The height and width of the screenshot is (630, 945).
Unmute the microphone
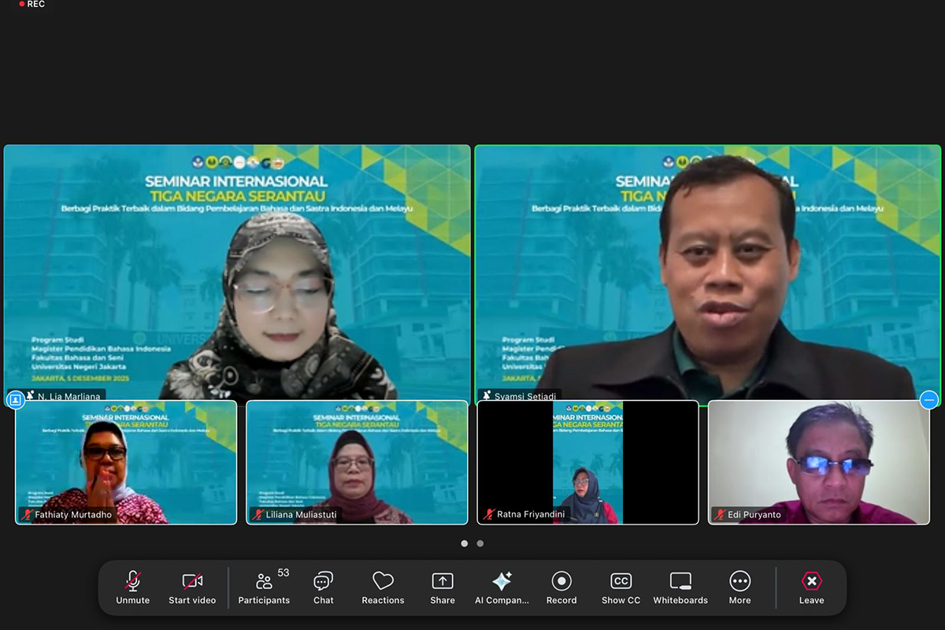132,587
